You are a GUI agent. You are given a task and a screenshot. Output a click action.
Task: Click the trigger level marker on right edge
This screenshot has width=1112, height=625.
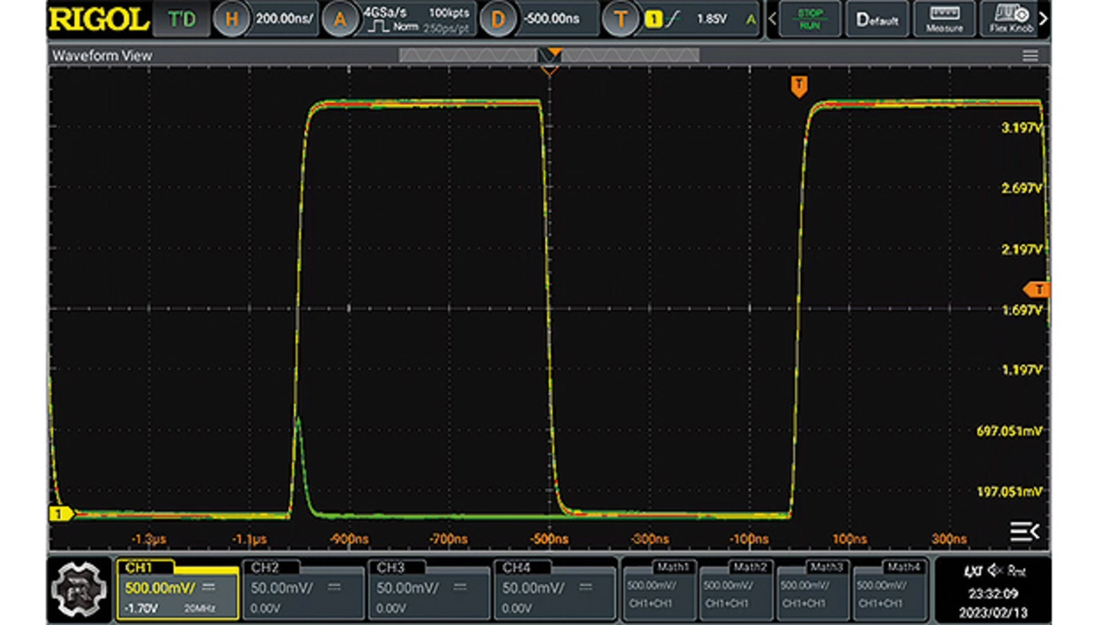[1037, 289]
